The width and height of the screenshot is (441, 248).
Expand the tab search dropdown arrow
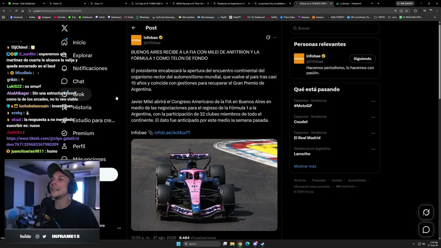coord(3,3)
